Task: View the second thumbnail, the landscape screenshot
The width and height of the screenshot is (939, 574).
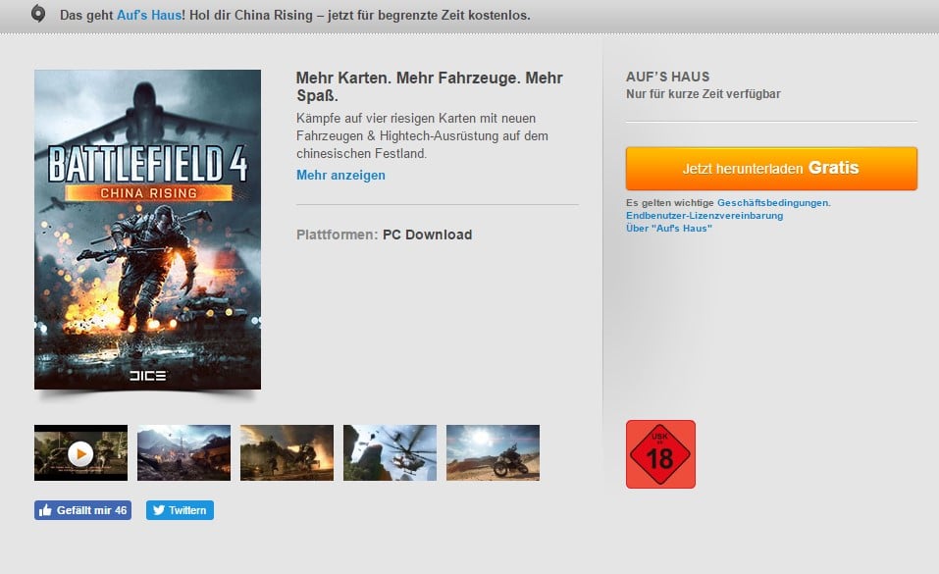Action: [x=183, y=452]
